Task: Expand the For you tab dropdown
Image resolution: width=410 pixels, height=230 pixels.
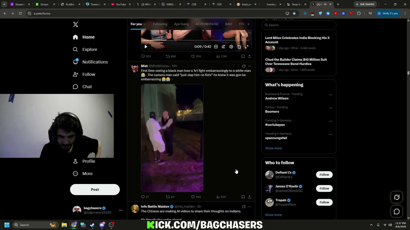Action: pos(144,24)
